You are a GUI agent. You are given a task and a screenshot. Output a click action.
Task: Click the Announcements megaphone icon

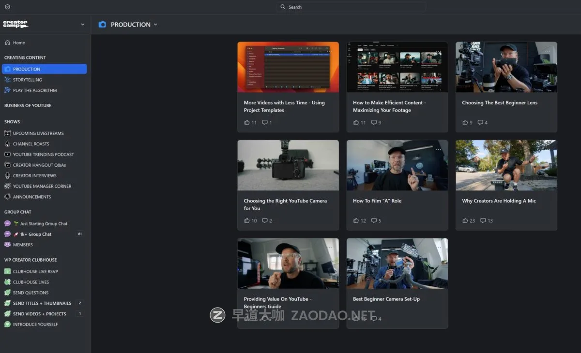7,197
